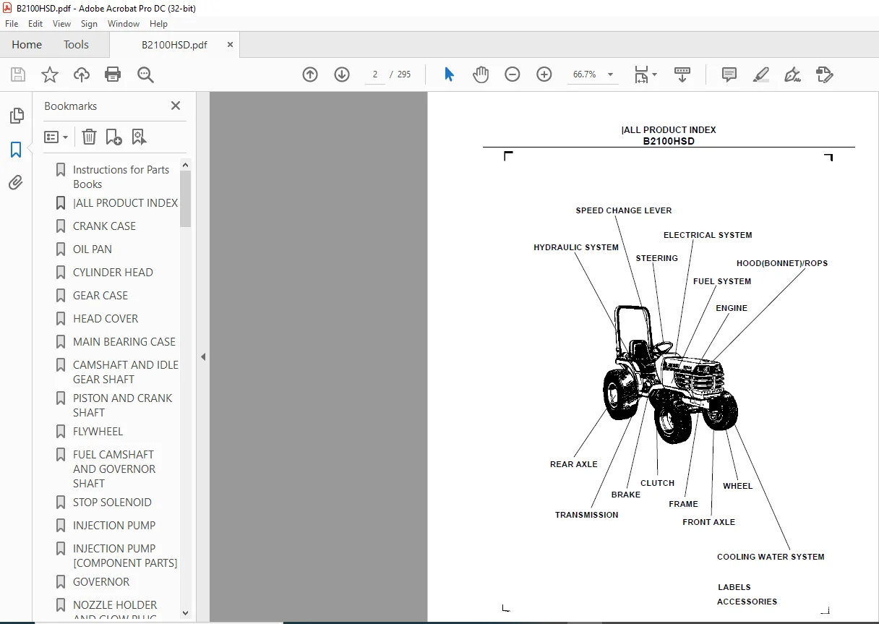The width and height of the screenshot is (879, 624).
Task: Switch to the Home tab
Action: click(x=27, y=44)
